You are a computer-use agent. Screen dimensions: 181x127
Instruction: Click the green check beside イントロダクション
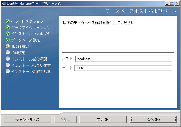(8, 21)
